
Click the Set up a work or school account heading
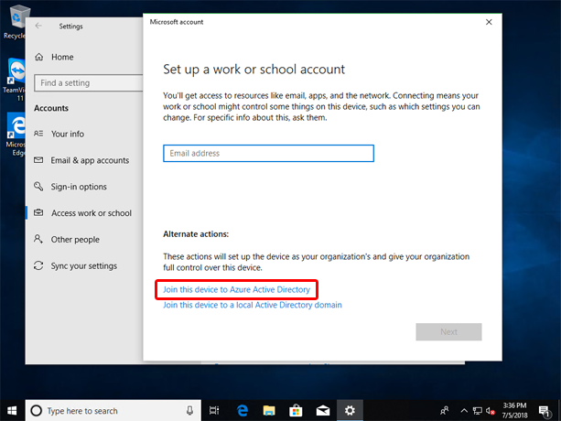[254, 70]
